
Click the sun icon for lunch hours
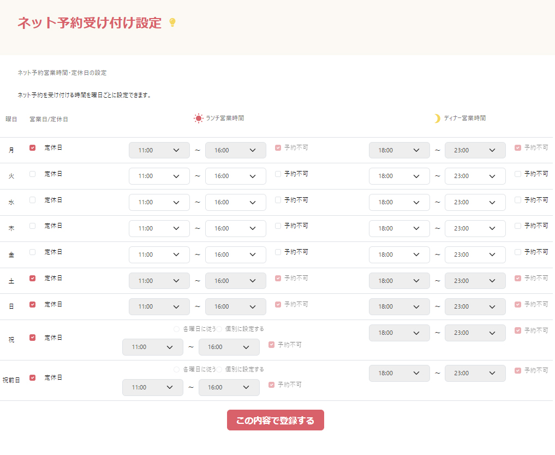pyautogui.click(x=198, y=118)
